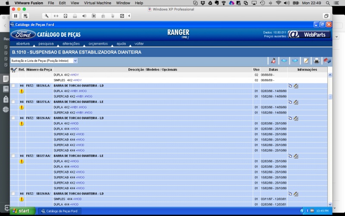Image resolution: width=345 pixels, height=216 pixels.
Task: Click the Ford logo
Action: click(x=23, y=35)
